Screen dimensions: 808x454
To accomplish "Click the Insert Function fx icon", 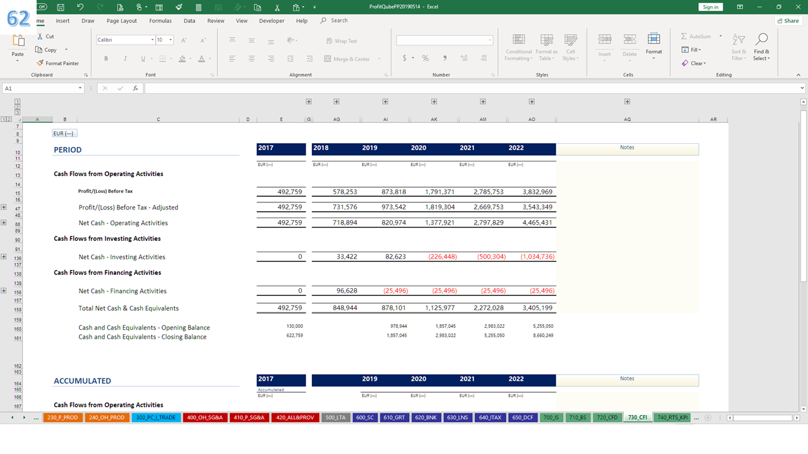I will point(135,88).
